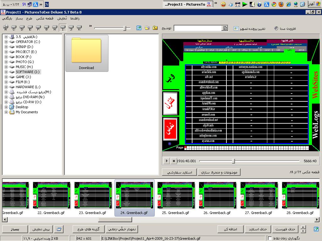Switch to drive J: in the drive toolbar

pos(71,28)
